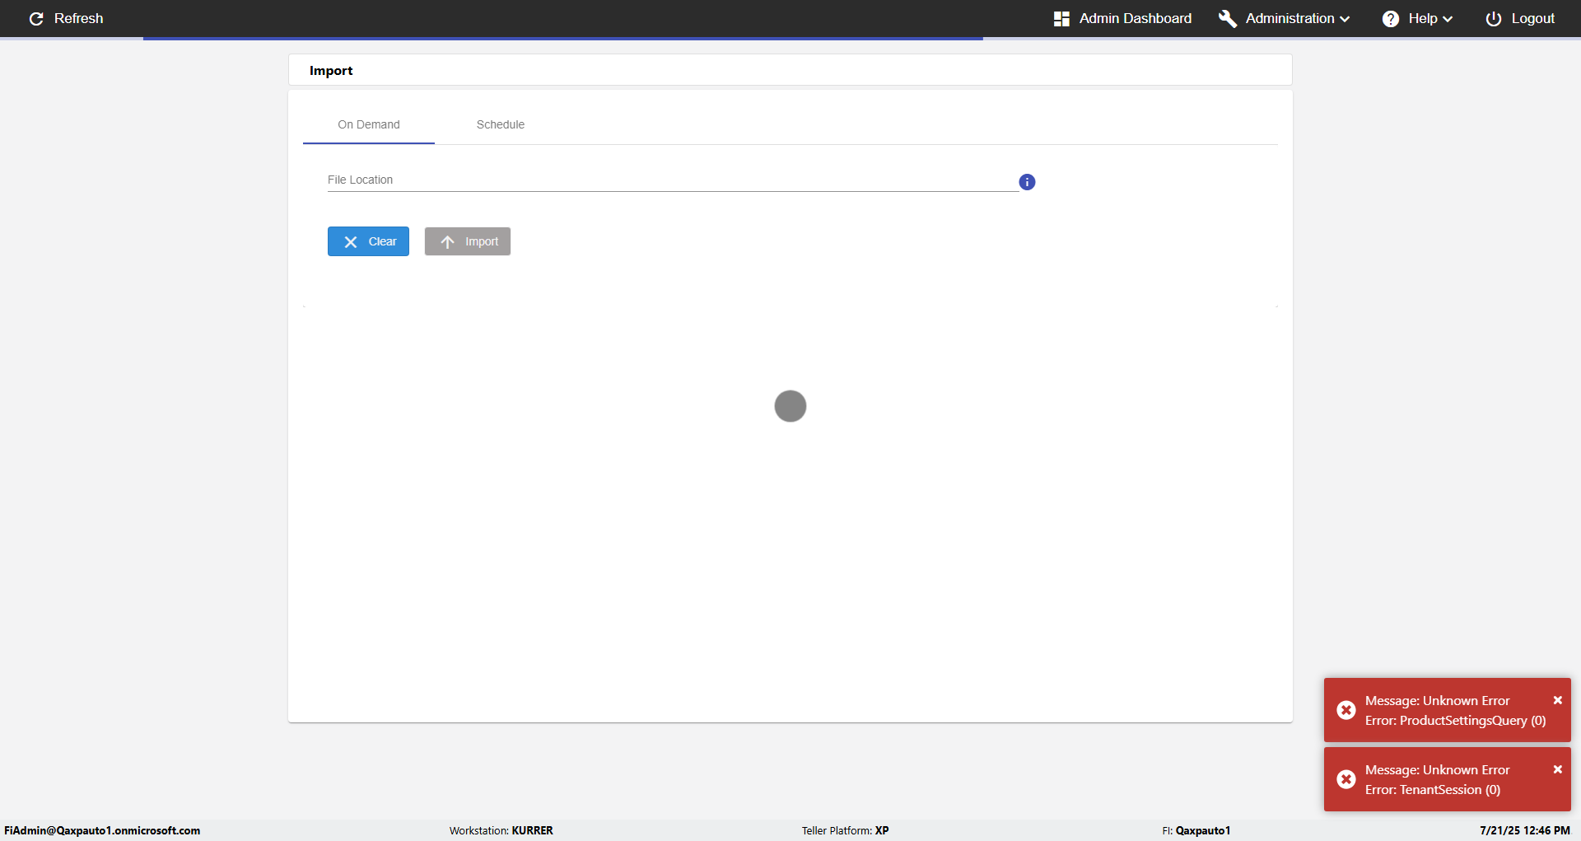The image size is (1581, 841).
Task: Click the Teller Platform: XP status entry
Action: point(846,830)
